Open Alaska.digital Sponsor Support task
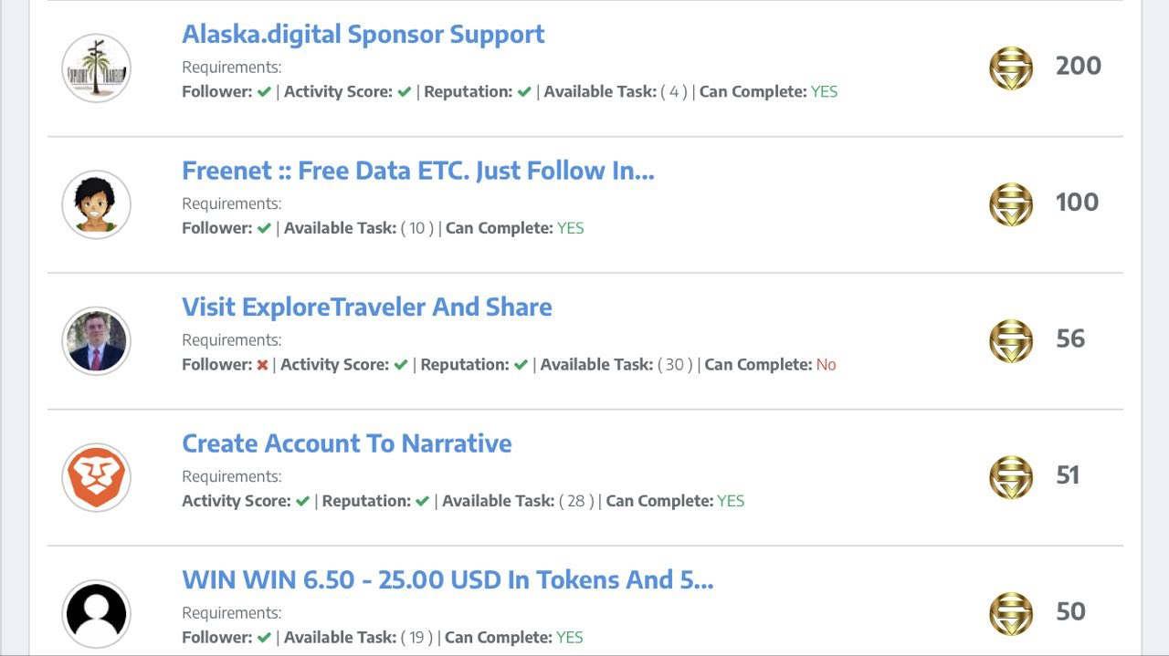 (x=363, y=34)
